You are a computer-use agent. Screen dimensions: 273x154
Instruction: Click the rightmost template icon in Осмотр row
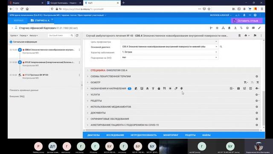[258, 83]
